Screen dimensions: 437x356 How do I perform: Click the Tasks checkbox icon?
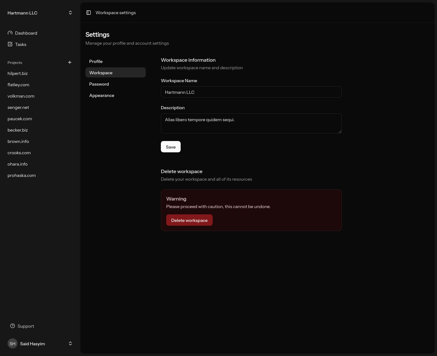(10, 44)
